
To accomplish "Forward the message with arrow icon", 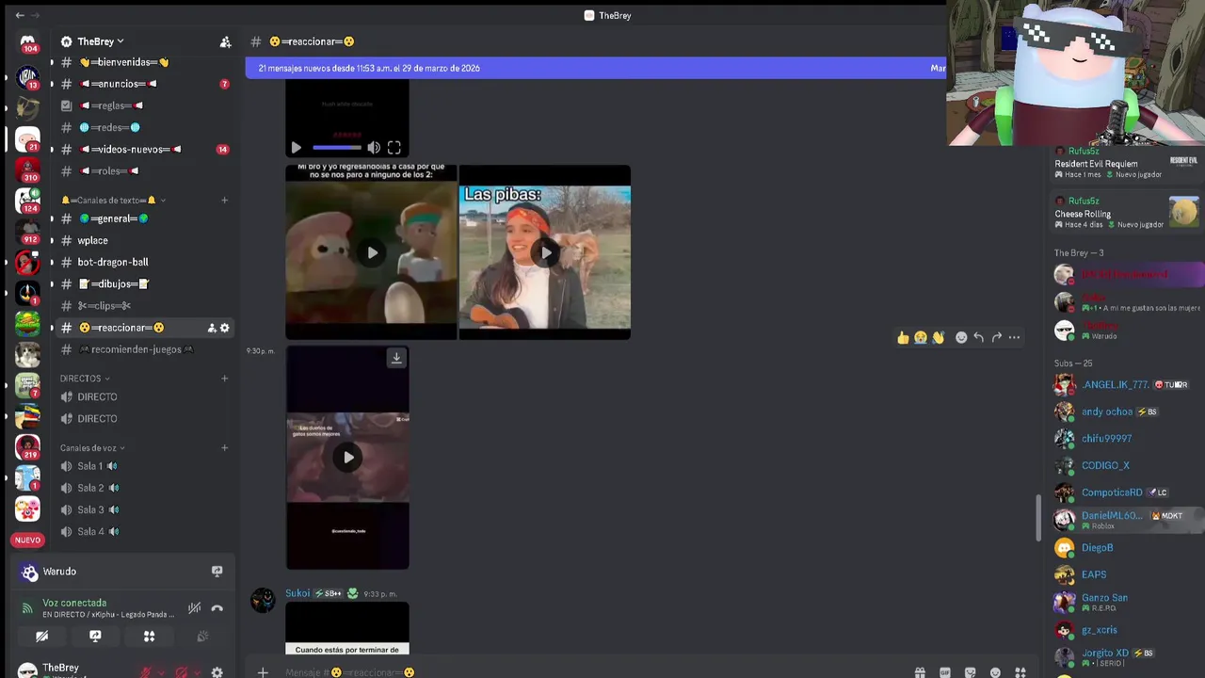I will (996, 337).
